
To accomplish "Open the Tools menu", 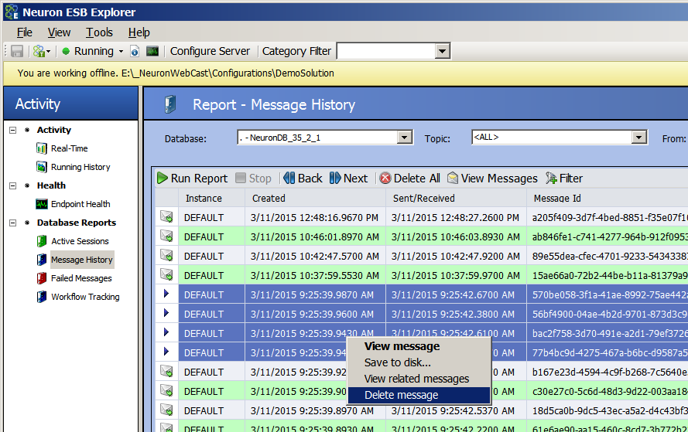I will 99,32.
